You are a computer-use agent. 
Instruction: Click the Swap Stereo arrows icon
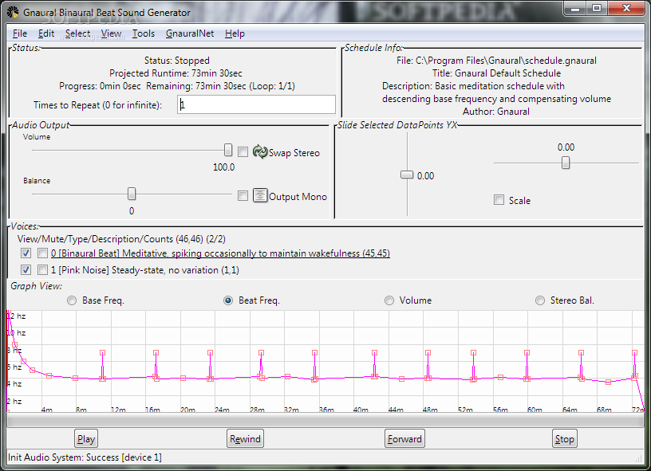point(260,151)
